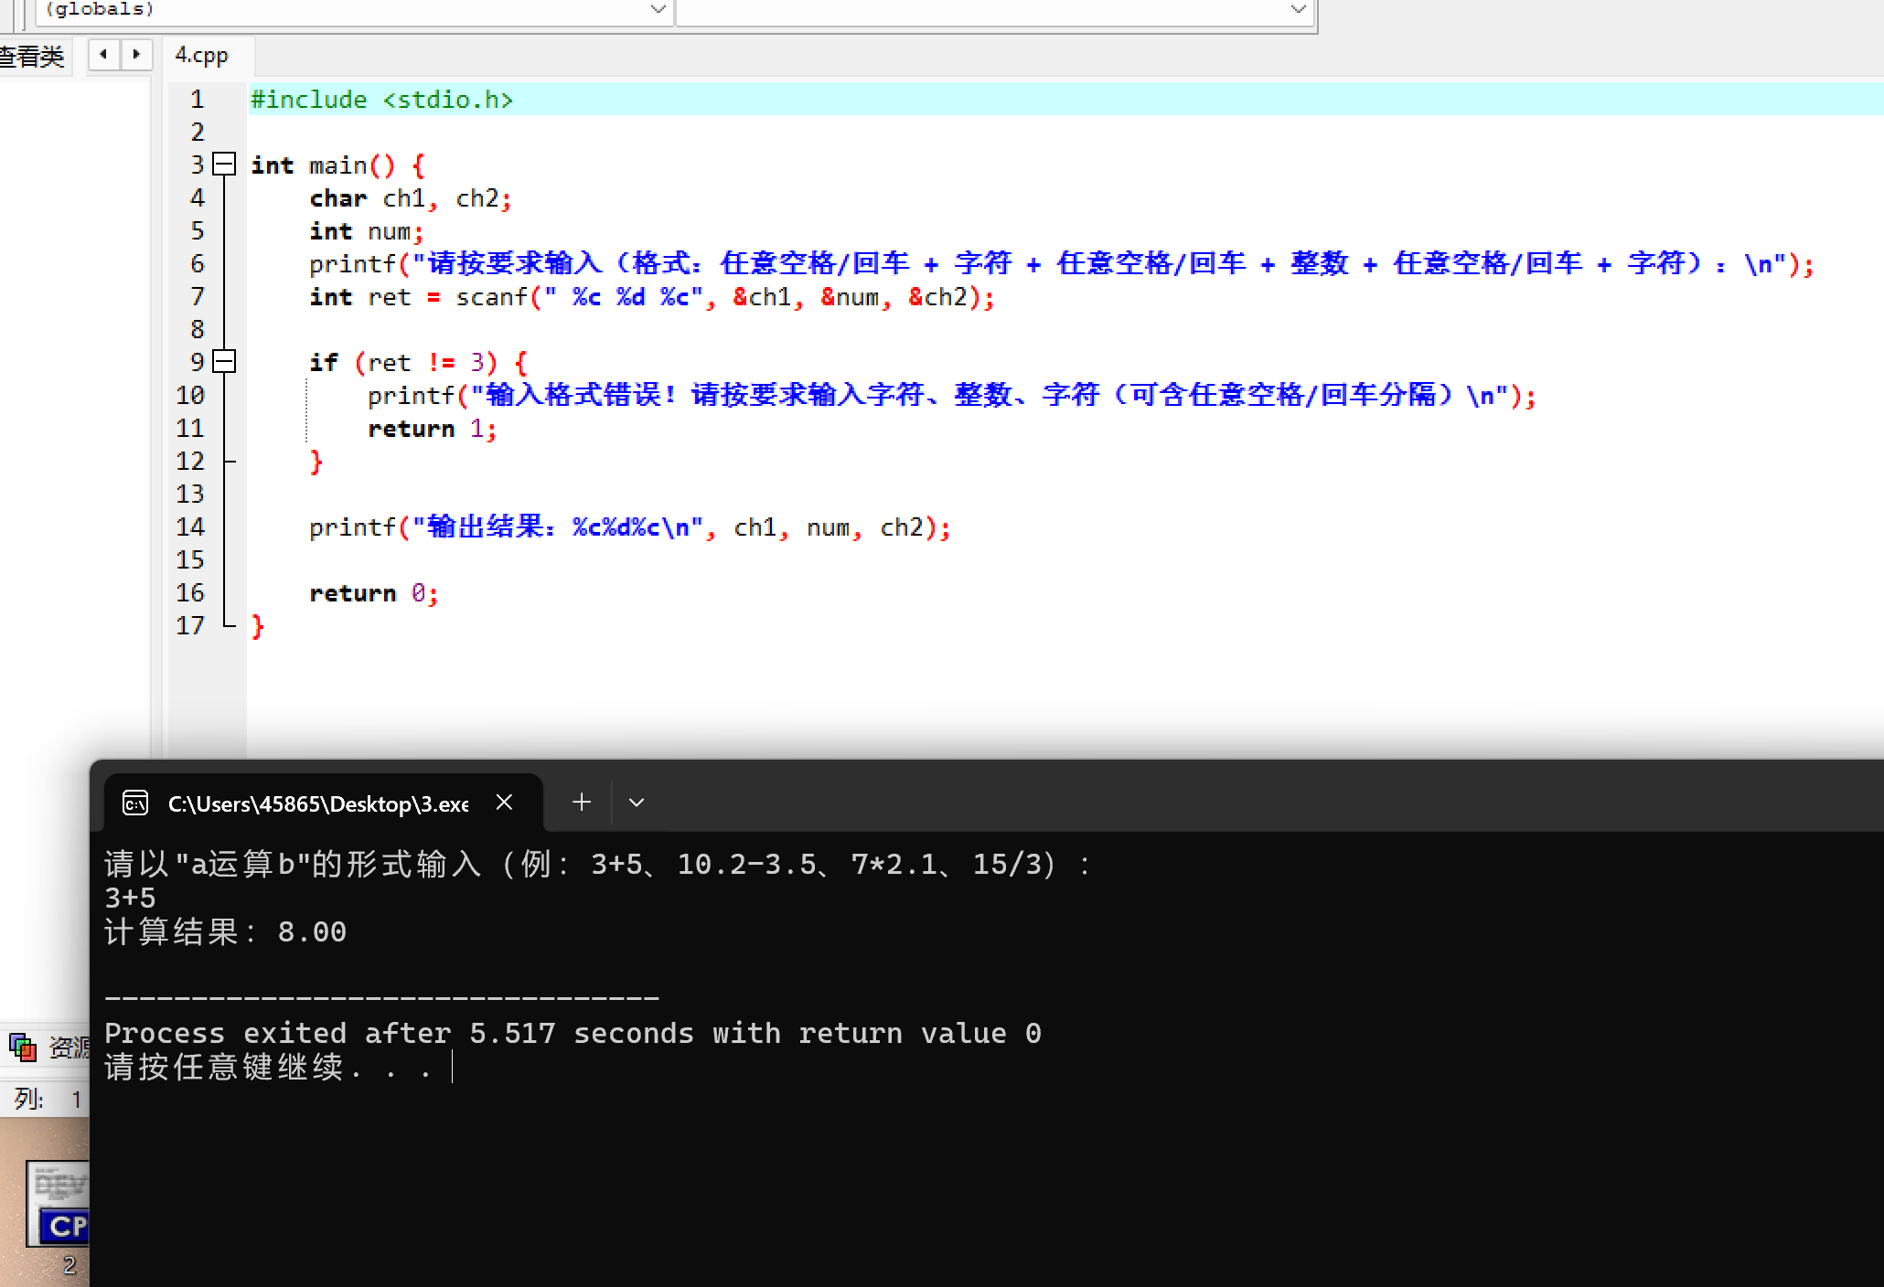Viewport: 1884px width, 1287px height.
Task: Click the left arrow to scroll the panel tabs
Action: [x=103, y=55]
